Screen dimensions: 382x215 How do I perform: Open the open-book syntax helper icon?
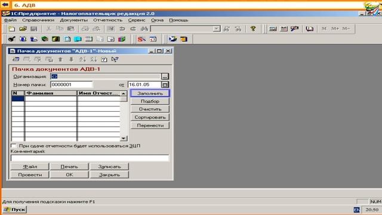(x=310, y=29)
